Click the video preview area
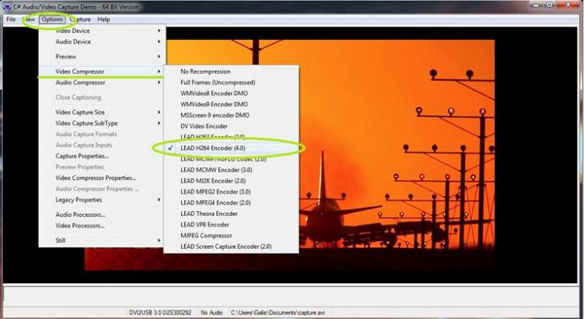Viewport: 584px width, 319px height. coord(409,146)
